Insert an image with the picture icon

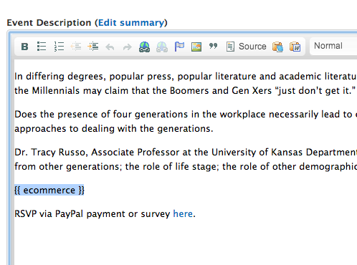pos(196,47)
